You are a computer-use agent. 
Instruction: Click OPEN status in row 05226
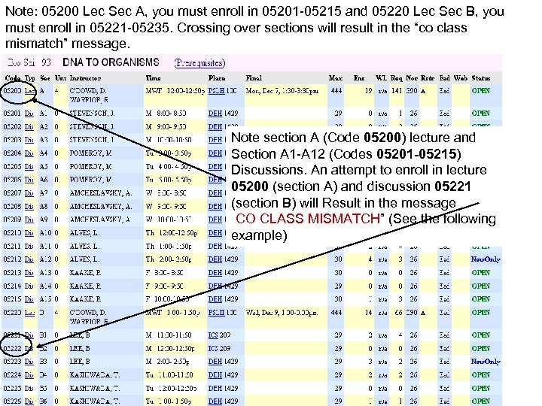point(481,401)
